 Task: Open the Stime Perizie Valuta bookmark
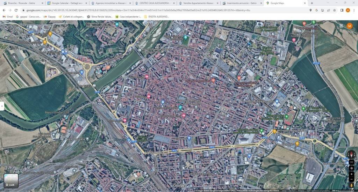click(x=100, y=17)
